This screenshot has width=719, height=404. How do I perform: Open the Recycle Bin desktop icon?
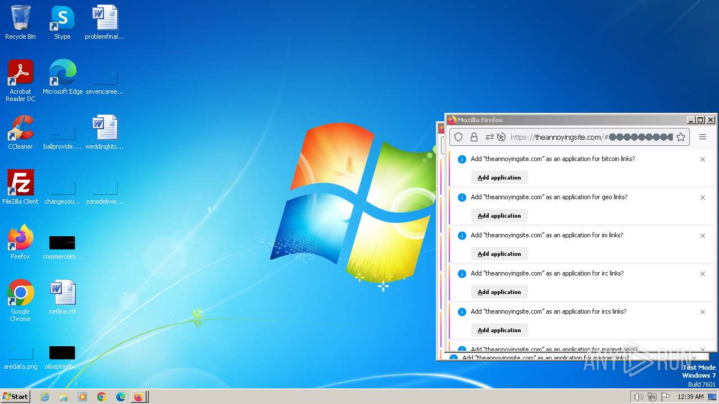20,22
